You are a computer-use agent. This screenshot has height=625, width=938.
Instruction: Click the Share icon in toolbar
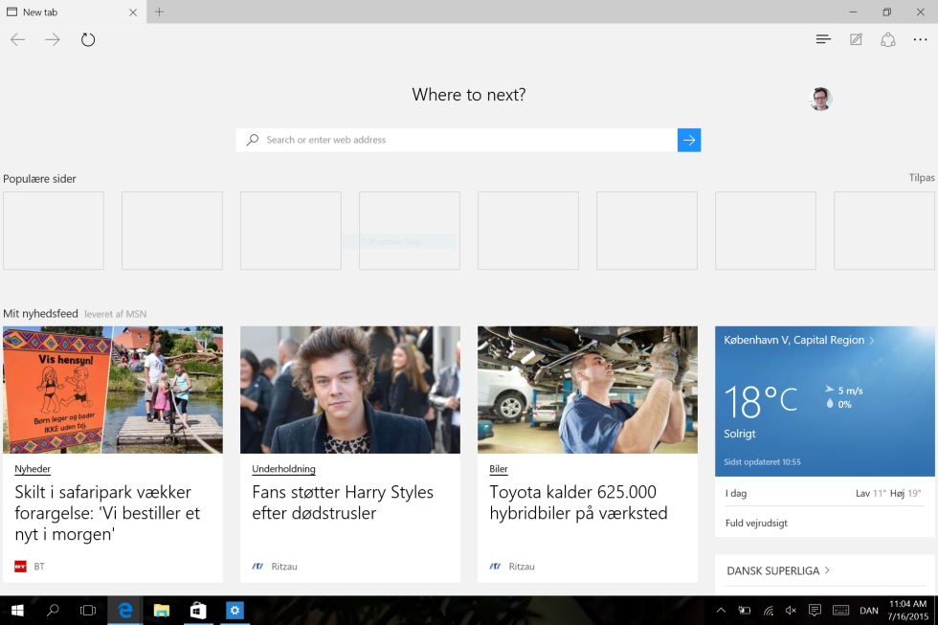click(x=888, y=39)
